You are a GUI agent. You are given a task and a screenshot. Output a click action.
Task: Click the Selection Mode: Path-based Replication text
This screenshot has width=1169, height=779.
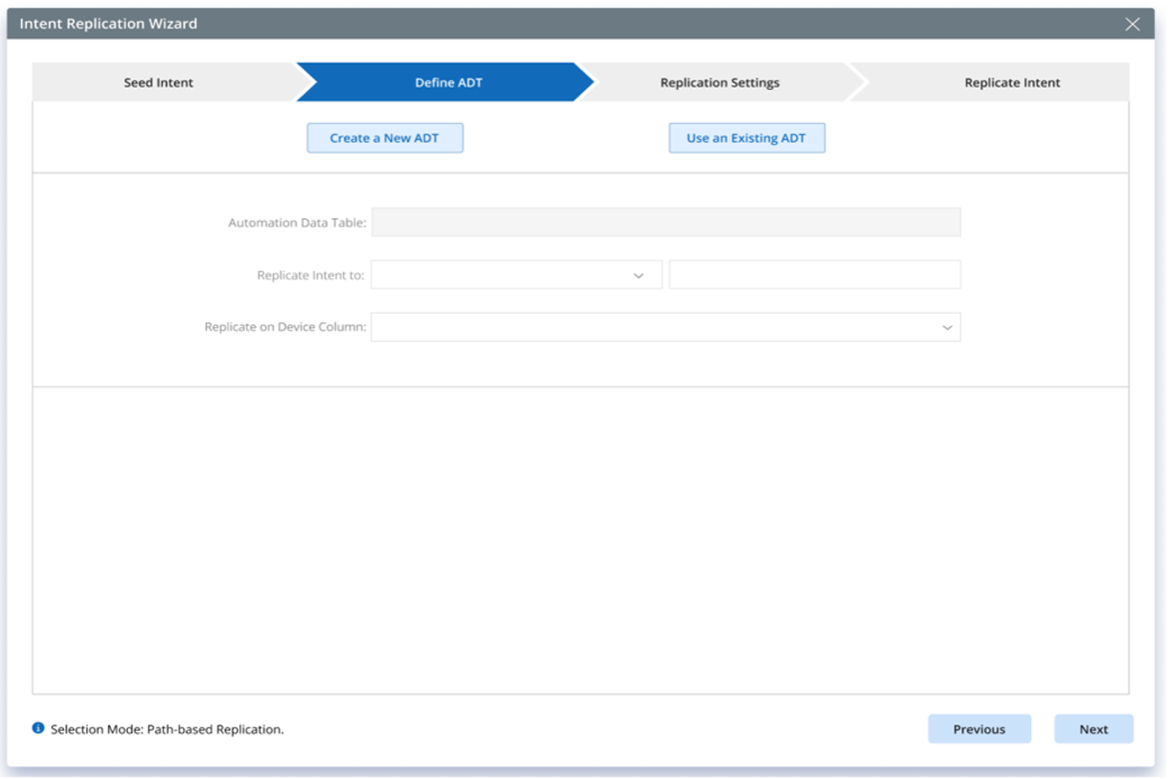pyautogui.click(x=167, y=730)
